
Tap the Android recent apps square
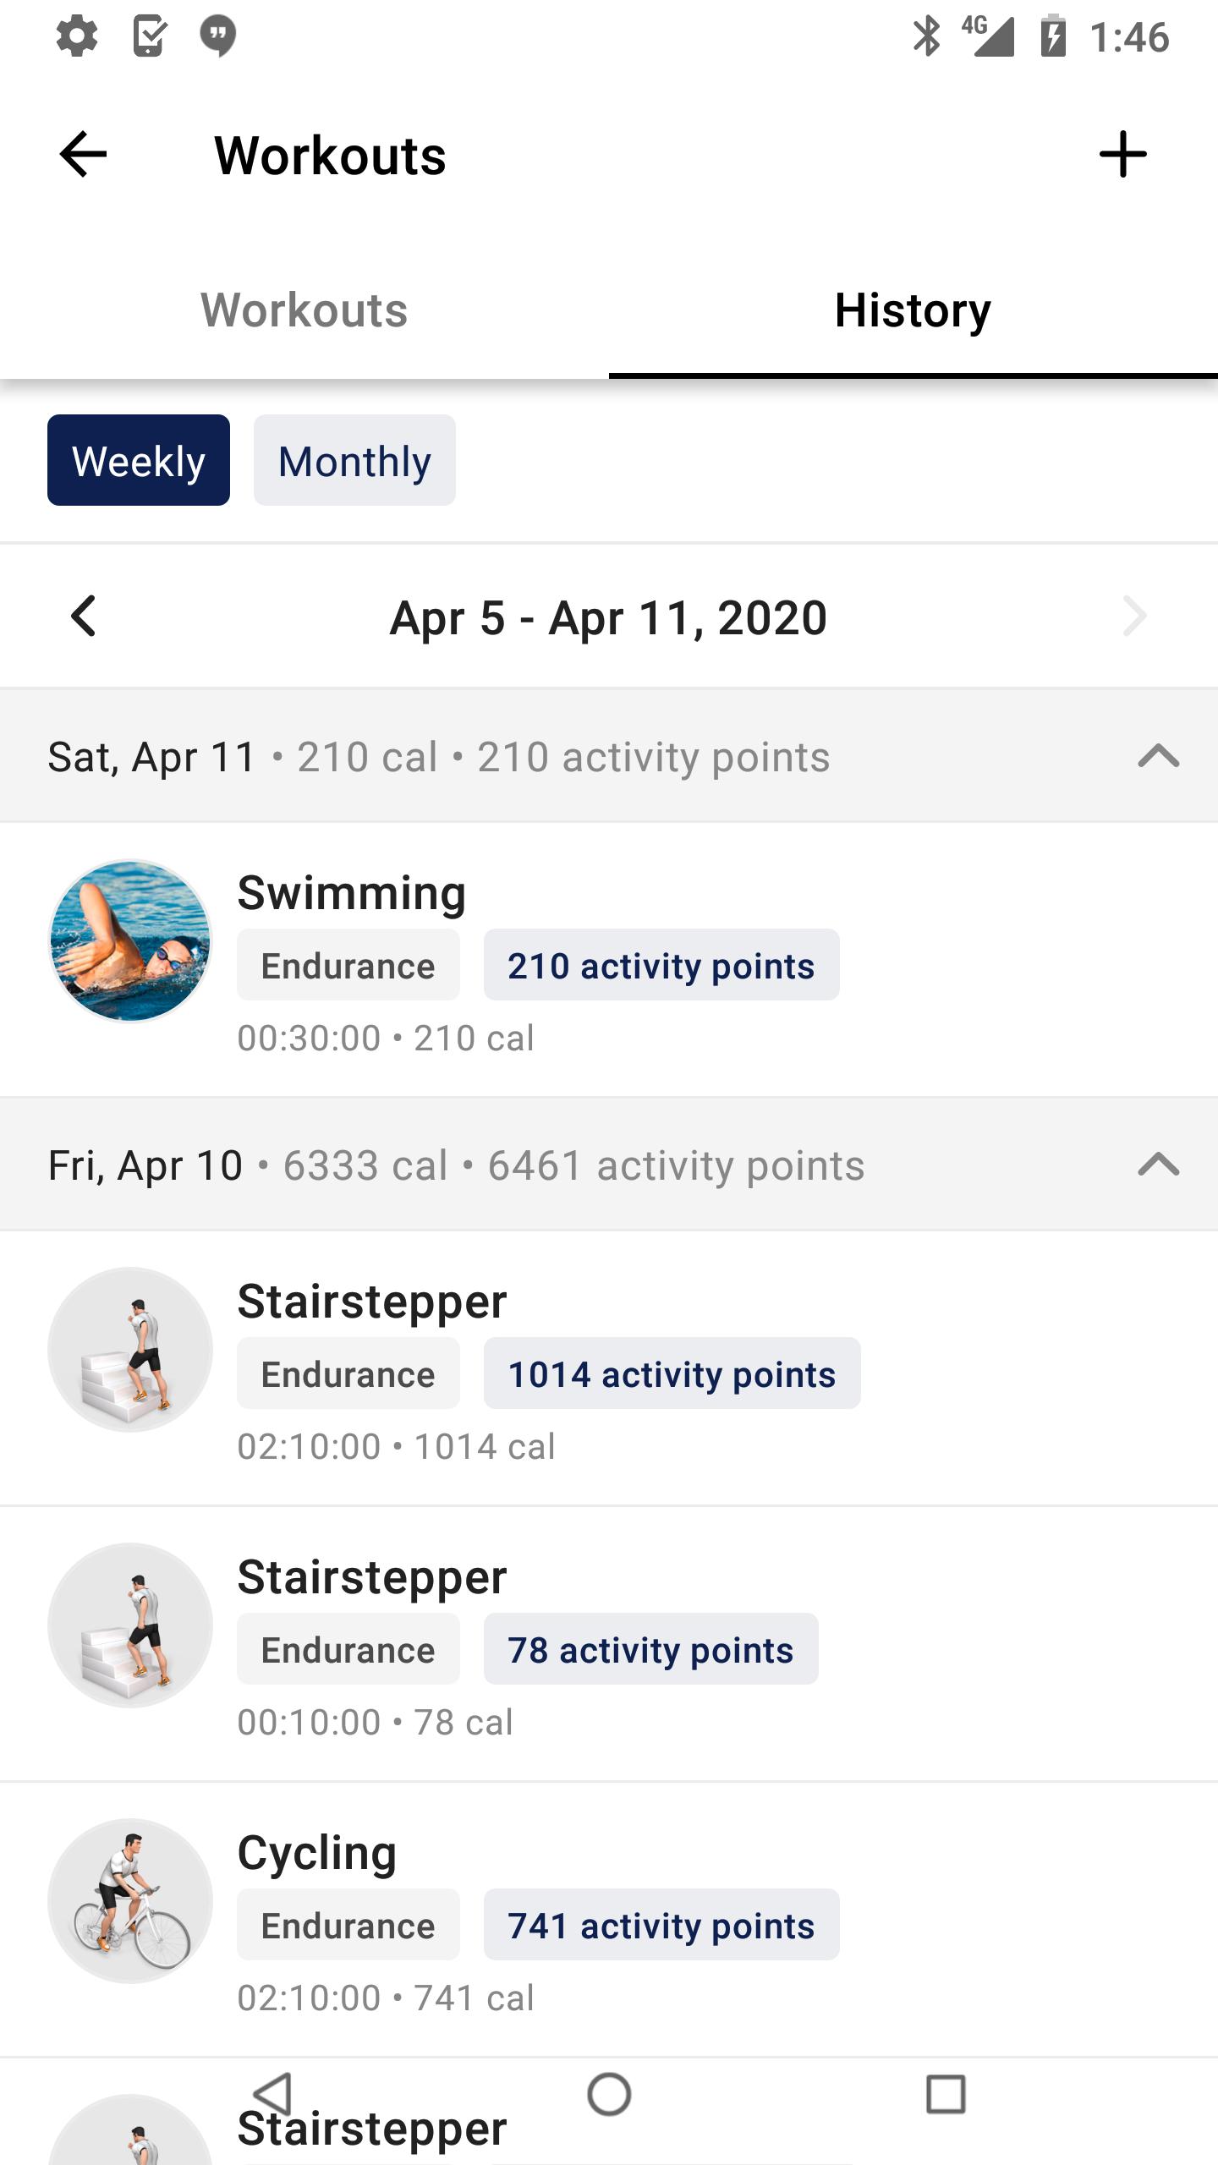pyautogui.click(x=946, y=2094)
